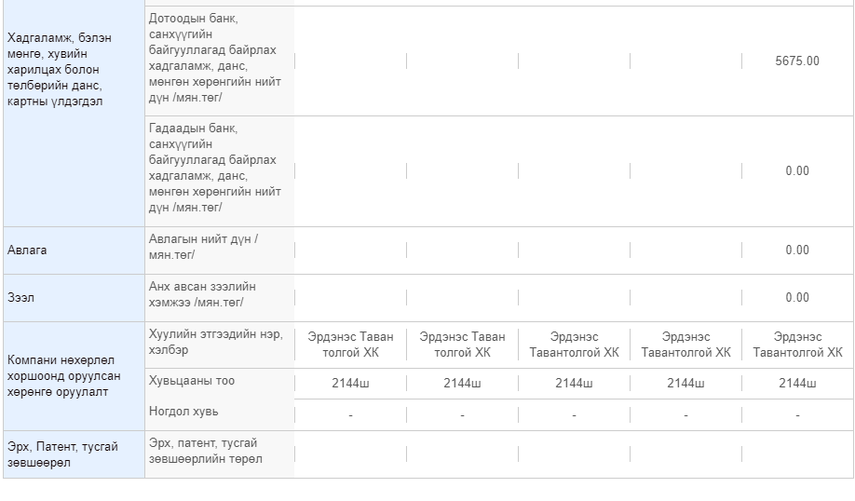Click the loan amount 0.00 value

coord(796,298)
